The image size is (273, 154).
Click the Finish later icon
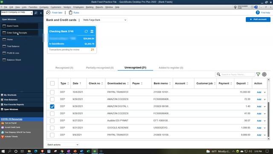48,12
